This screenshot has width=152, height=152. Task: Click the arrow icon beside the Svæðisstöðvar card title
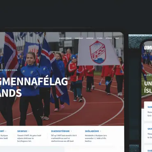point(71,131)
